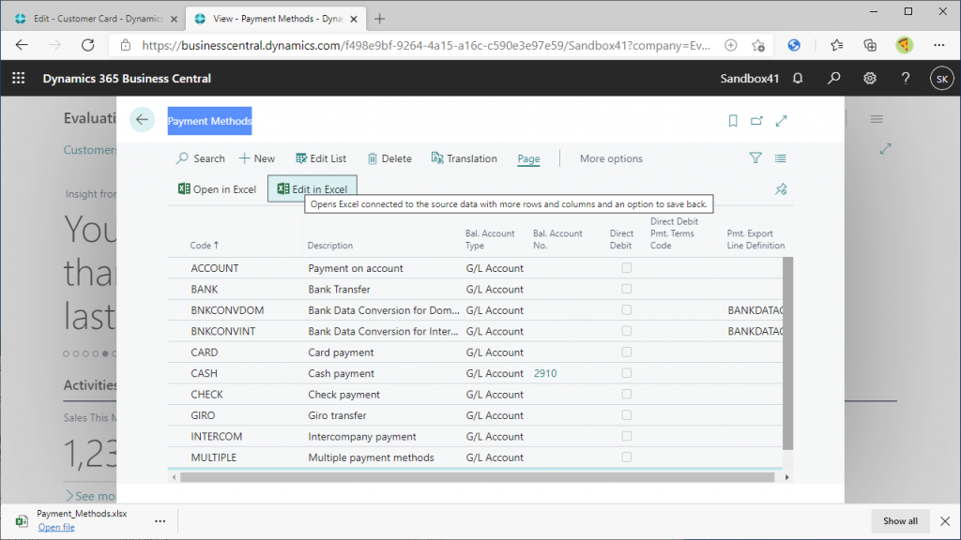The width and height of the screenshot is (961, 540).
Task: Delete the selected payment method
Action: pos(389,158)
